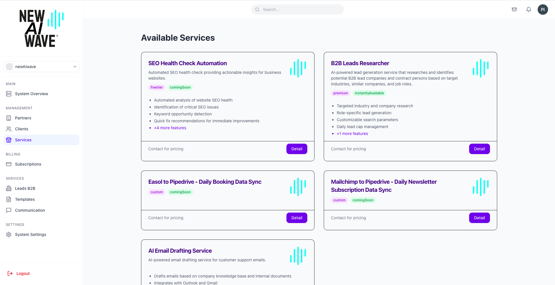Click custom tag on Mailchimp card
Image resolution: width=555 pixels, height=285 pixels.
(339, 200)
